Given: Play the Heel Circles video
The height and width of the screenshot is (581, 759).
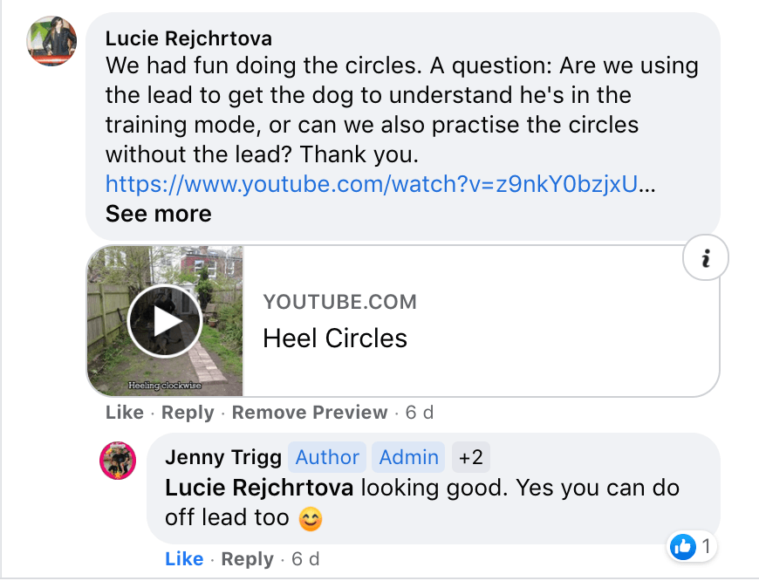Looking at the screenshot, I should click(x=165, y=322).
